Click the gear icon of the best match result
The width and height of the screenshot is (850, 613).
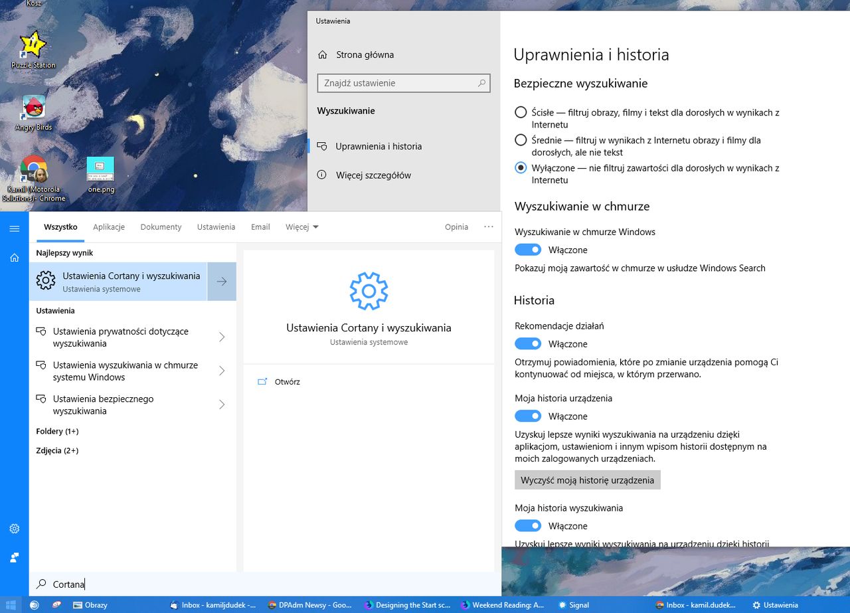46,280
